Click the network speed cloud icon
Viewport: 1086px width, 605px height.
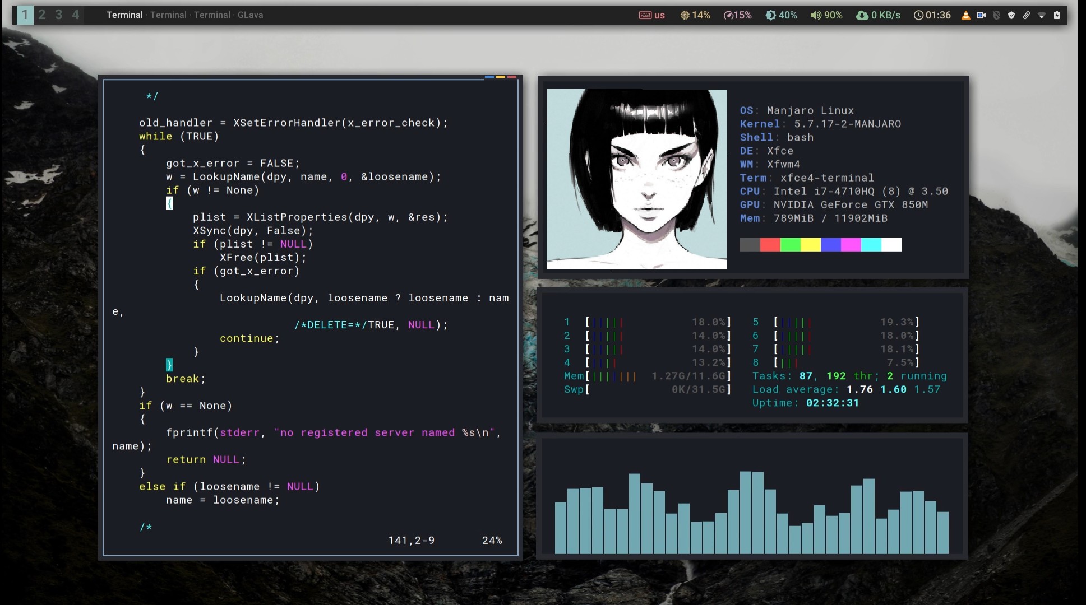862,15
